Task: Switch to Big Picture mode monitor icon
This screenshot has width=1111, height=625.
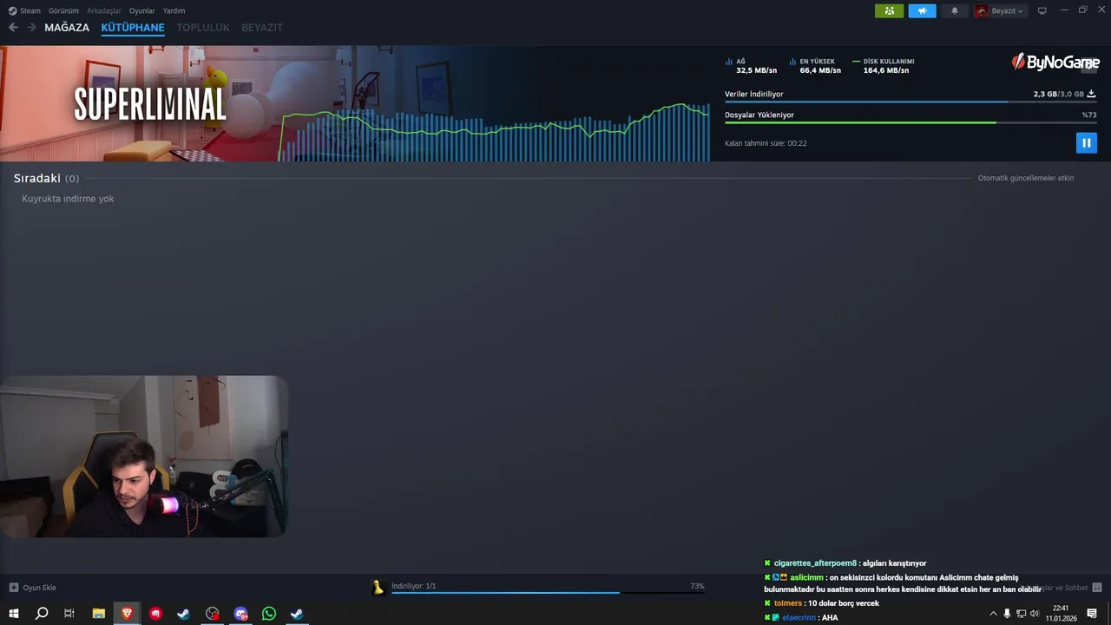Action: click(1042, 11)
